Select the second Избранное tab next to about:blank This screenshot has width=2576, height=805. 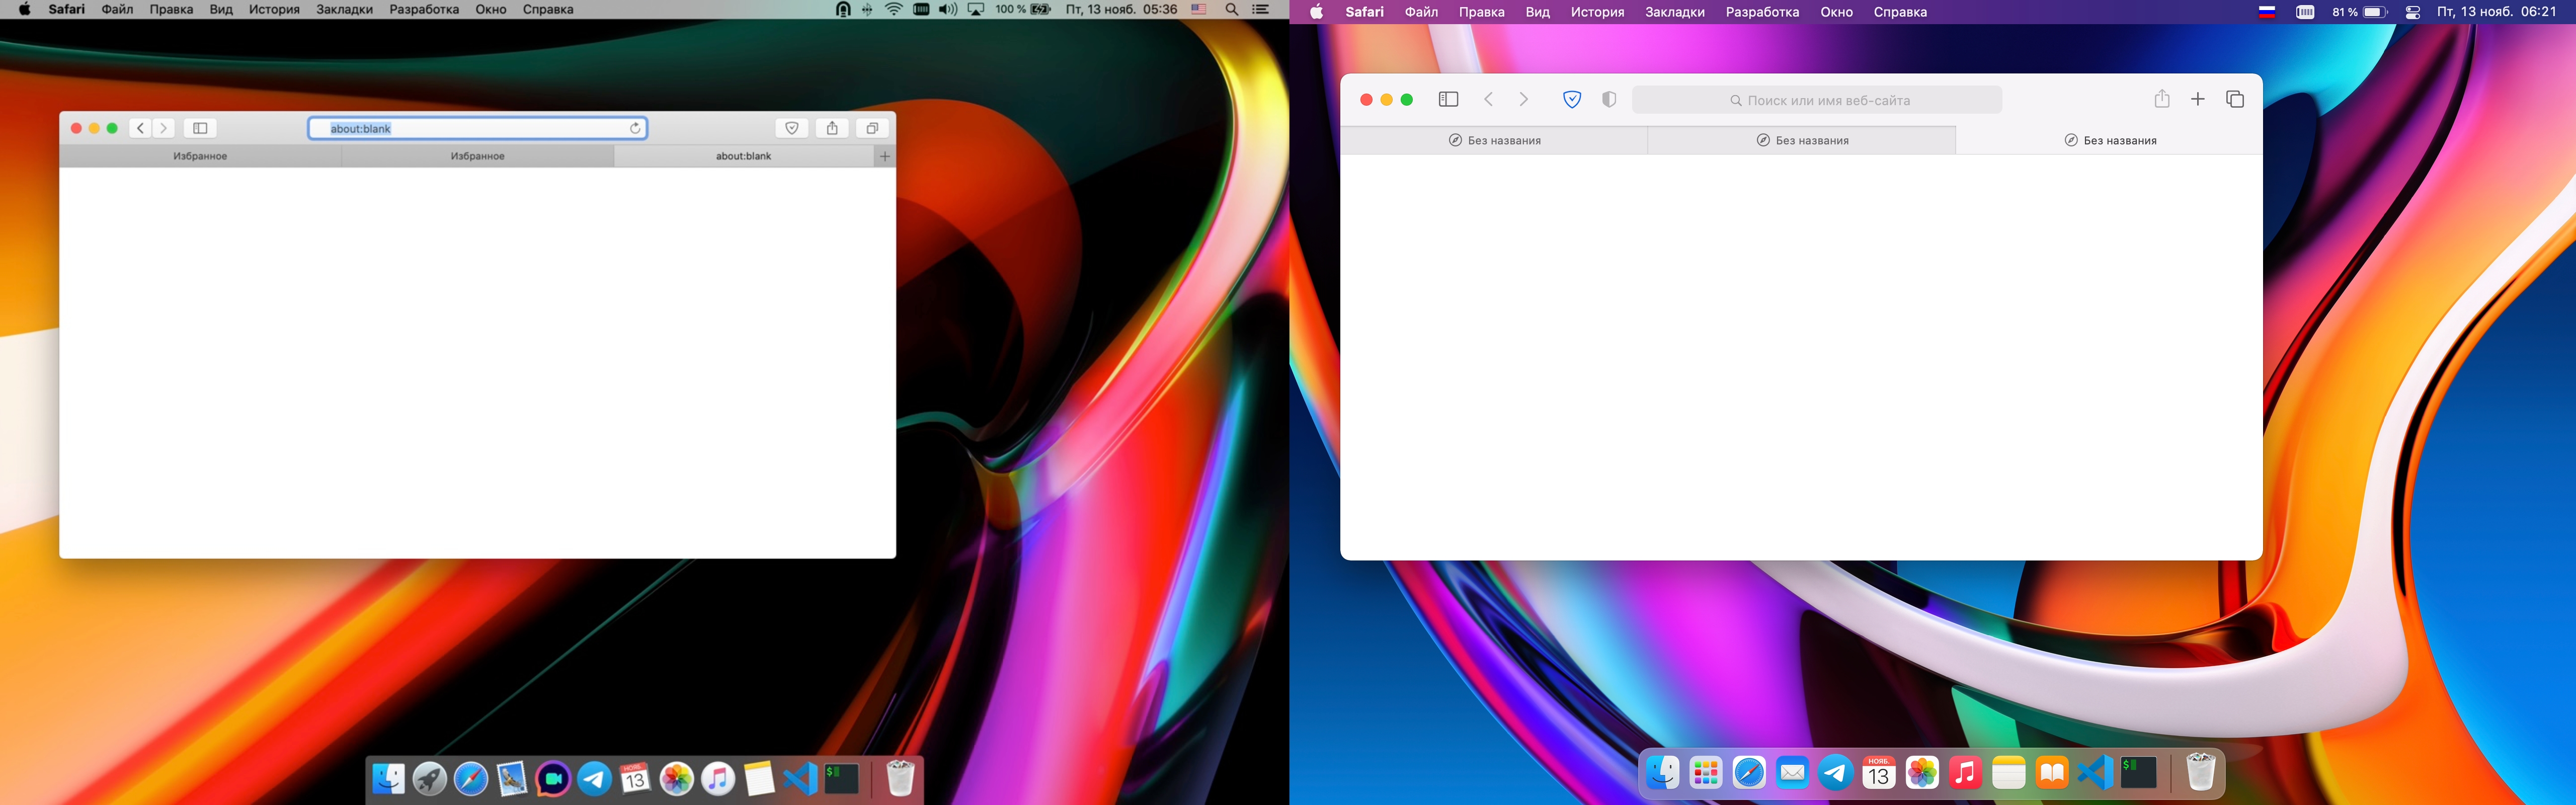click(478, 156)
